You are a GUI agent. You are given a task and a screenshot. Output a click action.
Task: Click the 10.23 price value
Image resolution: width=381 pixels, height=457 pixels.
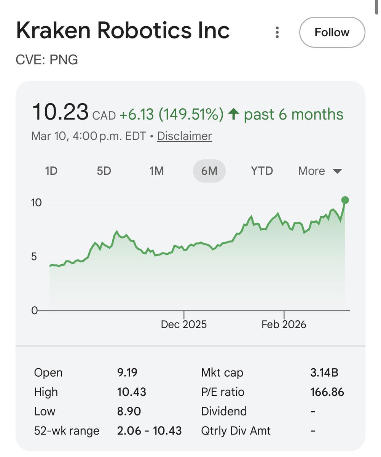click(x=60, y=113)
